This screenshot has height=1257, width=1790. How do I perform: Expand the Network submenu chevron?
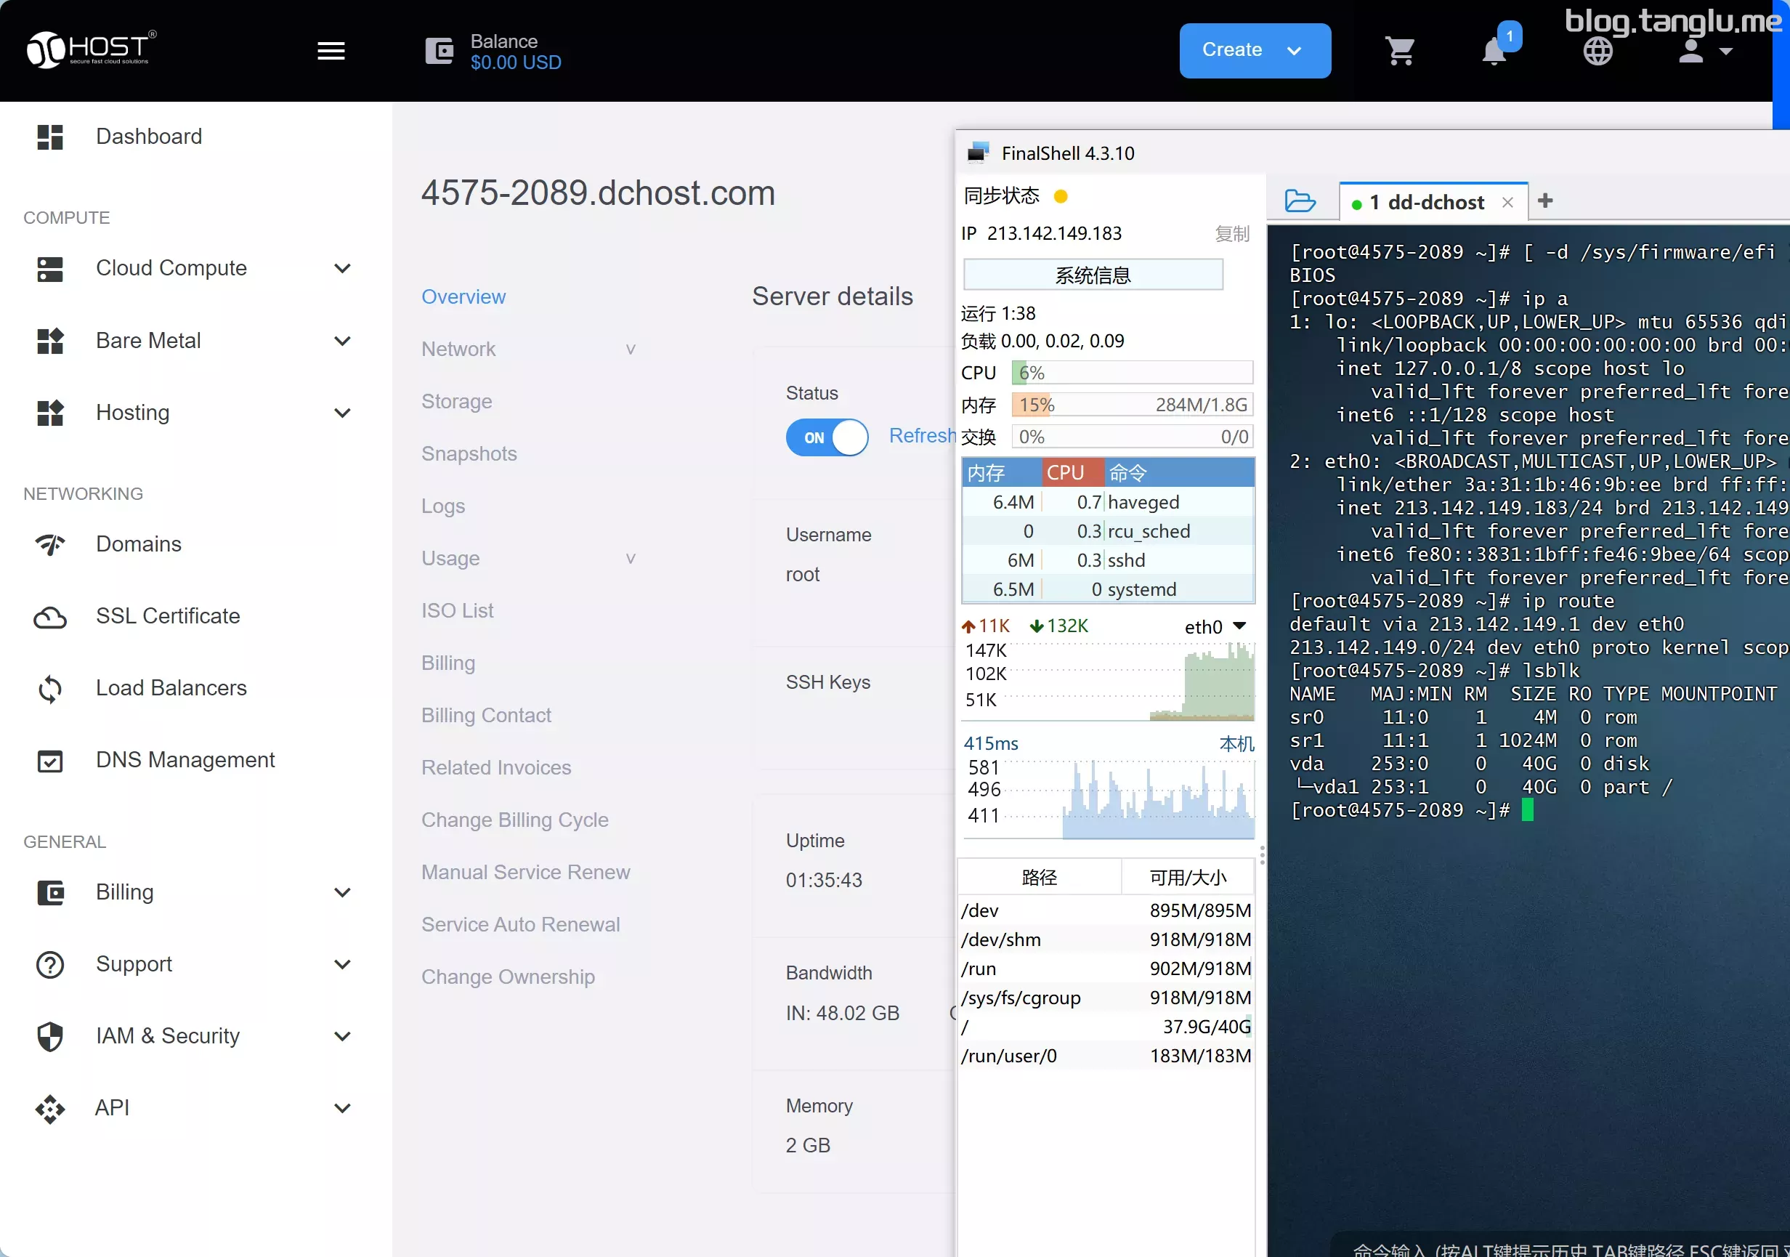631,349
